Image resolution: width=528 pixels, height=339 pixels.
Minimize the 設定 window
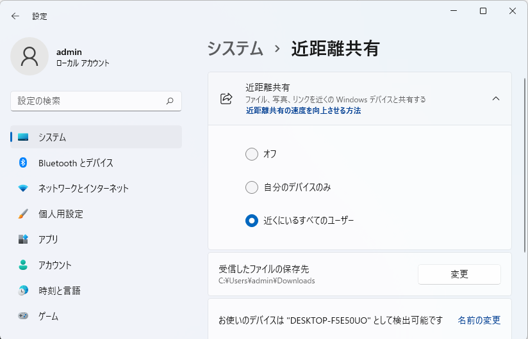pos(454,11)
